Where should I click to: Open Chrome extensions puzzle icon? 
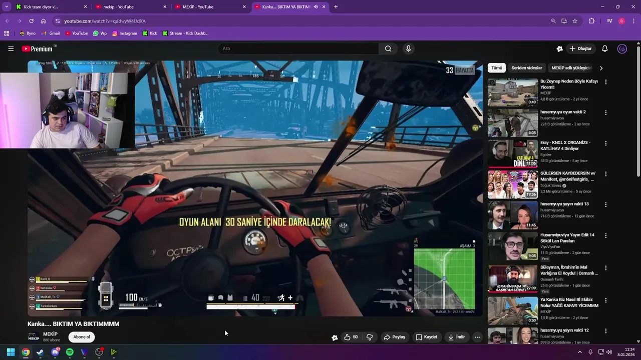[x=592, y=21]
